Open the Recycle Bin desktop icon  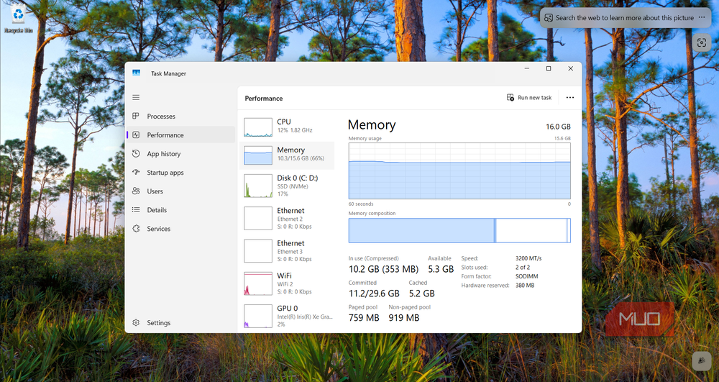pos(19,18)
